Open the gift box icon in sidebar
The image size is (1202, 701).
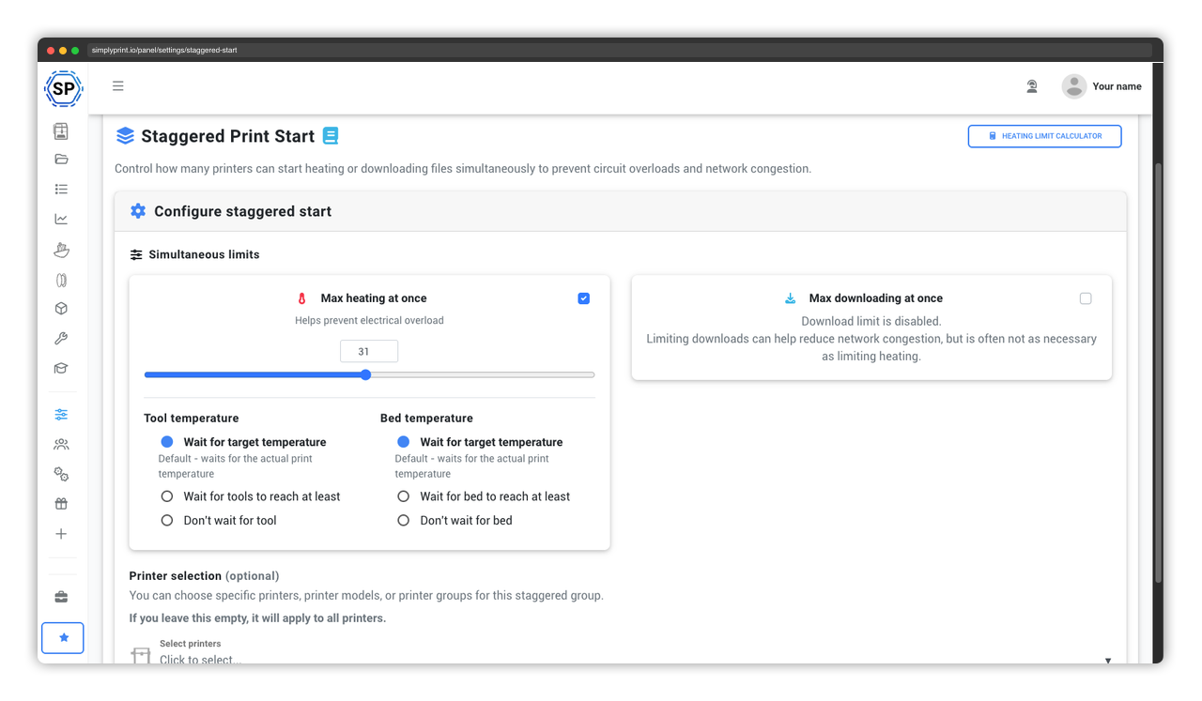61,504
